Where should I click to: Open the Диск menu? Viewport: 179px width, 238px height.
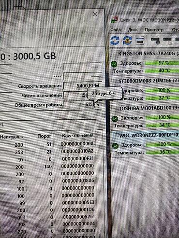click(x=133, y=30)
